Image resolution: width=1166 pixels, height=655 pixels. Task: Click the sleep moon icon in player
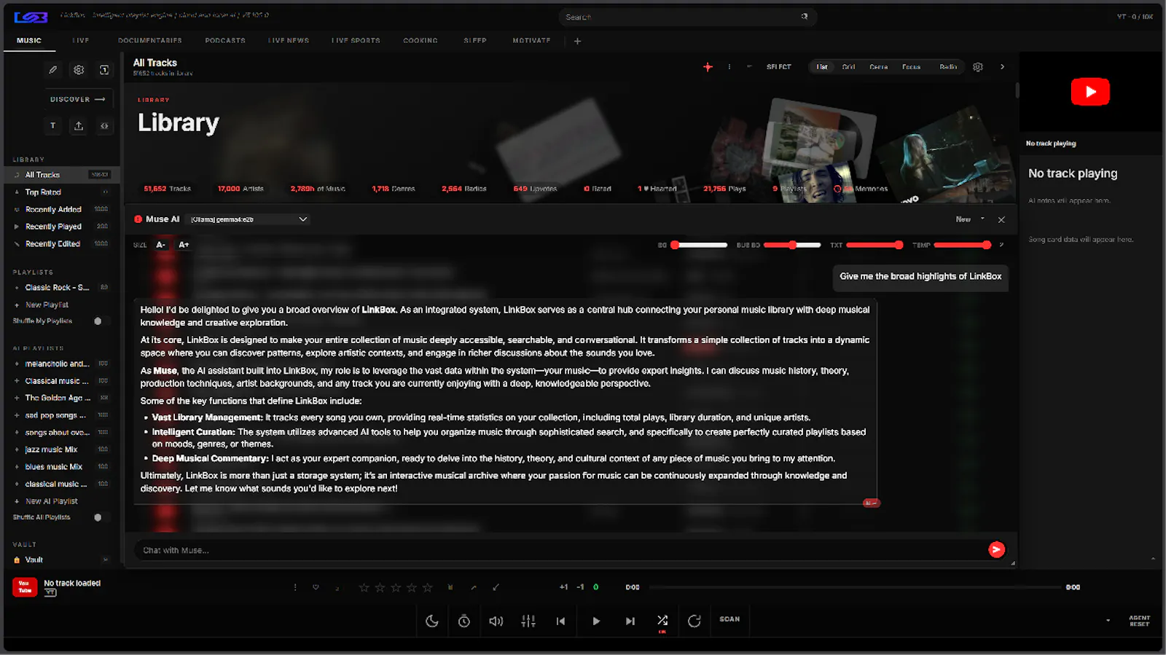tap(432, 621)
